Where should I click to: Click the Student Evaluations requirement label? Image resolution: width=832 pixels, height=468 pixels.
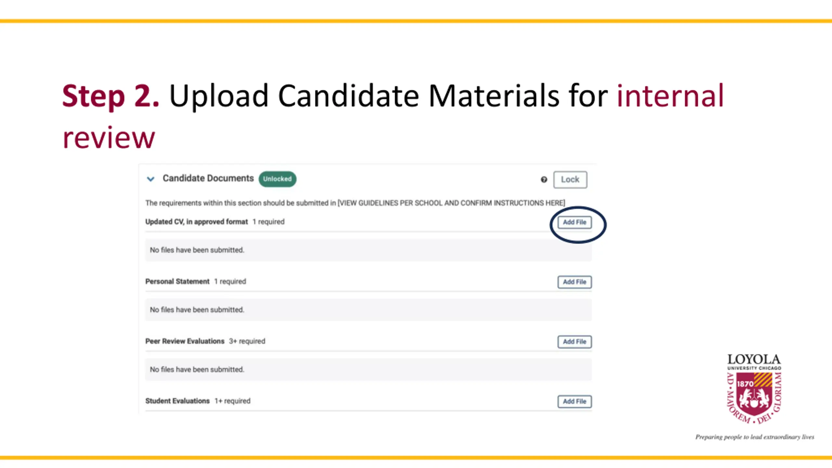177,401
